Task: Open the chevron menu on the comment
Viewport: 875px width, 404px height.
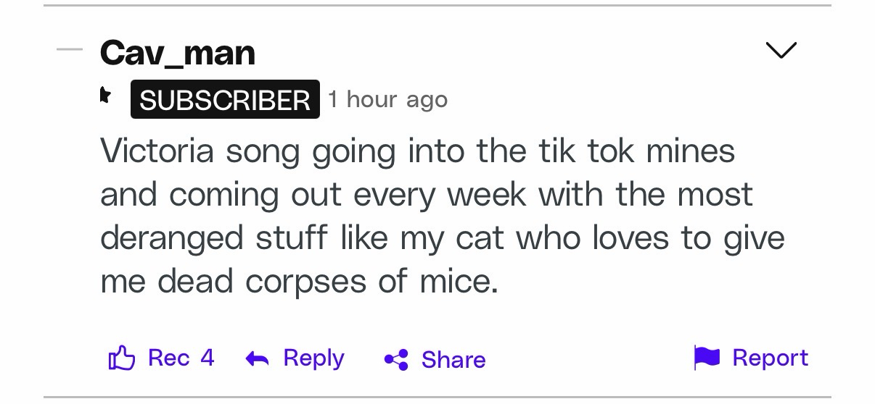Action: click(x=781, y=51)
